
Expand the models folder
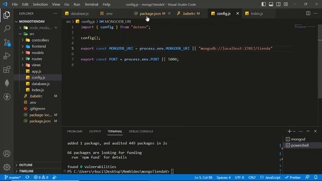point(23,53)
